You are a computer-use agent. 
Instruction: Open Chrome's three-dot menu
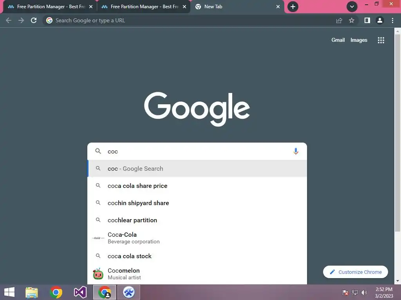(392, 20)
